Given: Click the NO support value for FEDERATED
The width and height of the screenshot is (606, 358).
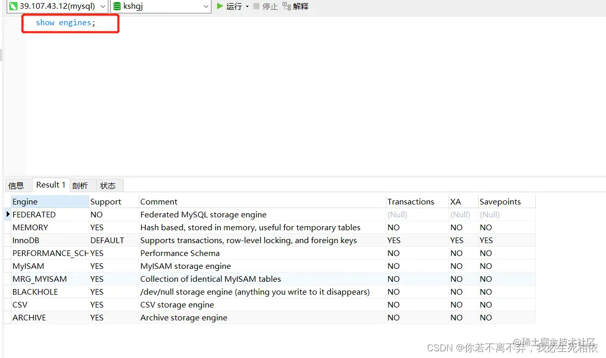Looking at the screenshot, I should click(113, 215).
